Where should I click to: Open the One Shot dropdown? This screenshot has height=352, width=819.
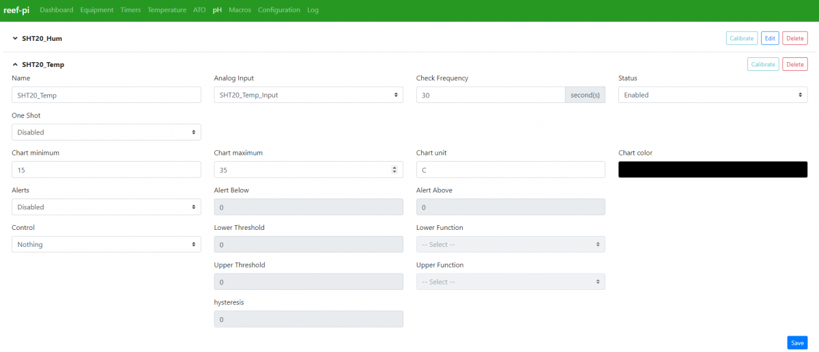point(106,132)
